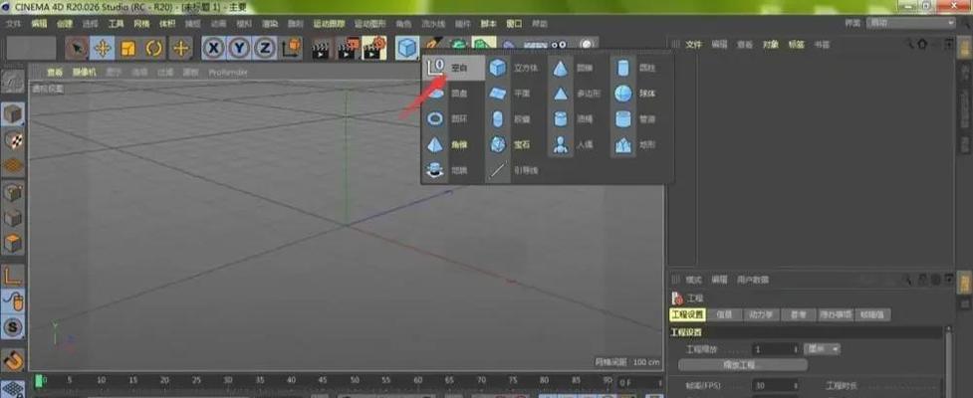Open the 摄像机 viewport menu
973x398 pixels.
pos(85,72)
